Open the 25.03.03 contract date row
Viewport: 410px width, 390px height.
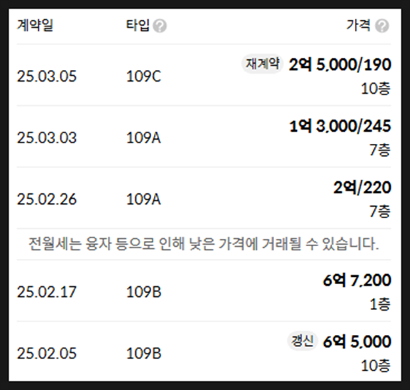click(204, 137)
